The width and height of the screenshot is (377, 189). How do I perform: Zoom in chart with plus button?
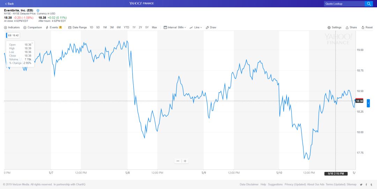(x=185, y=161)
